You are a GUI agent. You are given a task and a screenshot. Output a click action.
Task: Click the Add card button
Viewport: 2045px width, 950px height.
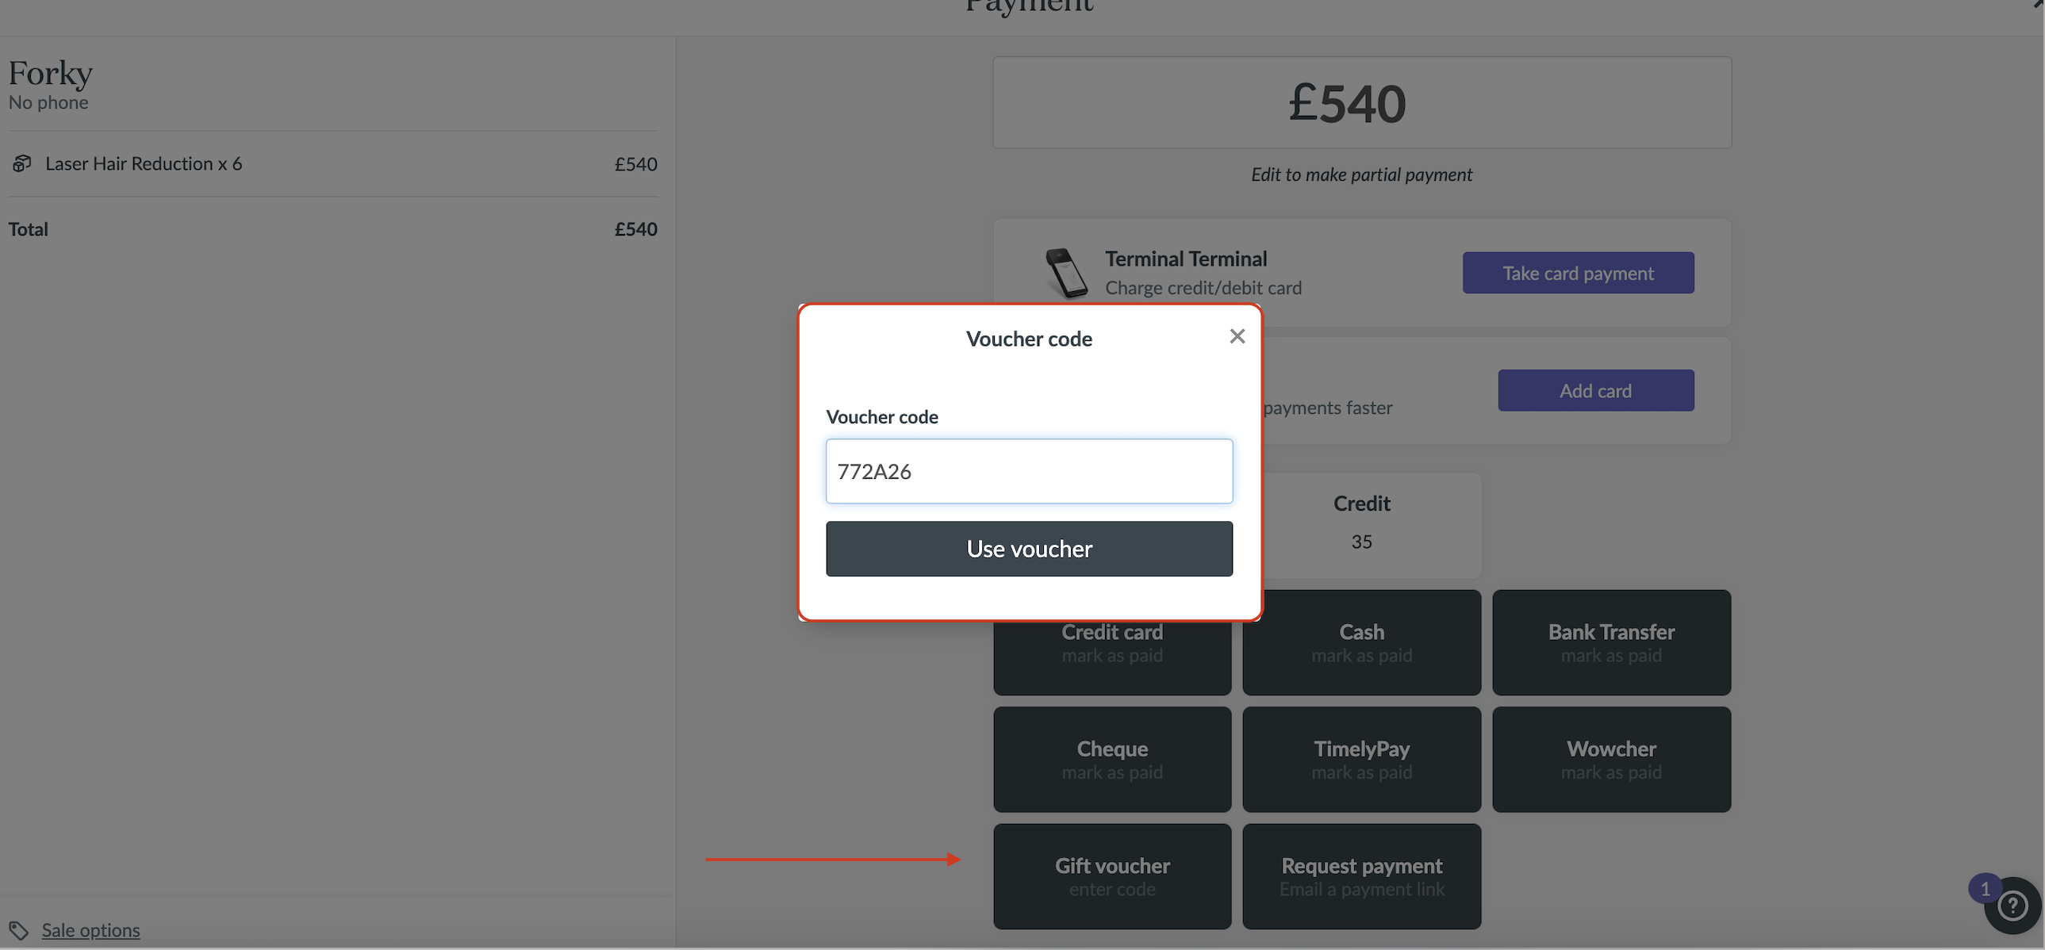1596,390
